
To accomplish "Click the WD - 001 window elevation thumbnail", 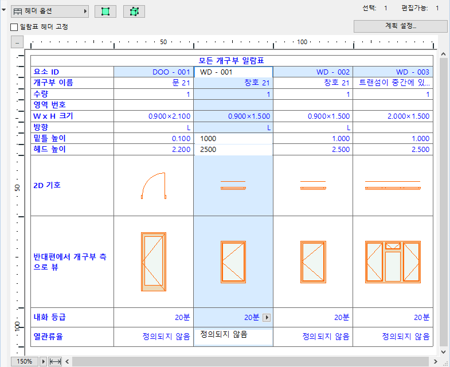I will click(x=233, y=262).
